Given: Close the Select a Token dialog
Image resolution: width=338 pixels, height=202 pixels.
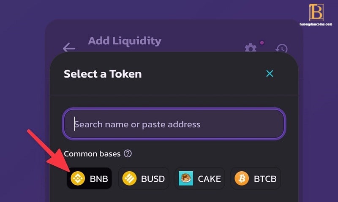Looking at the screenshot, I should 270,73.
